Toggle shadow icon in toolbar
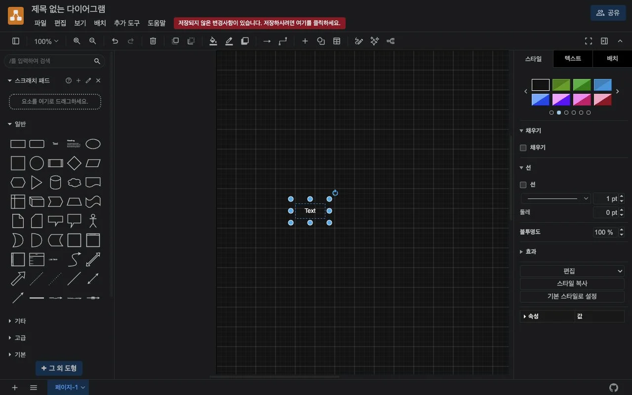Image resolution: width=632 pixels, height=395 pixels. tap(245, 41)
